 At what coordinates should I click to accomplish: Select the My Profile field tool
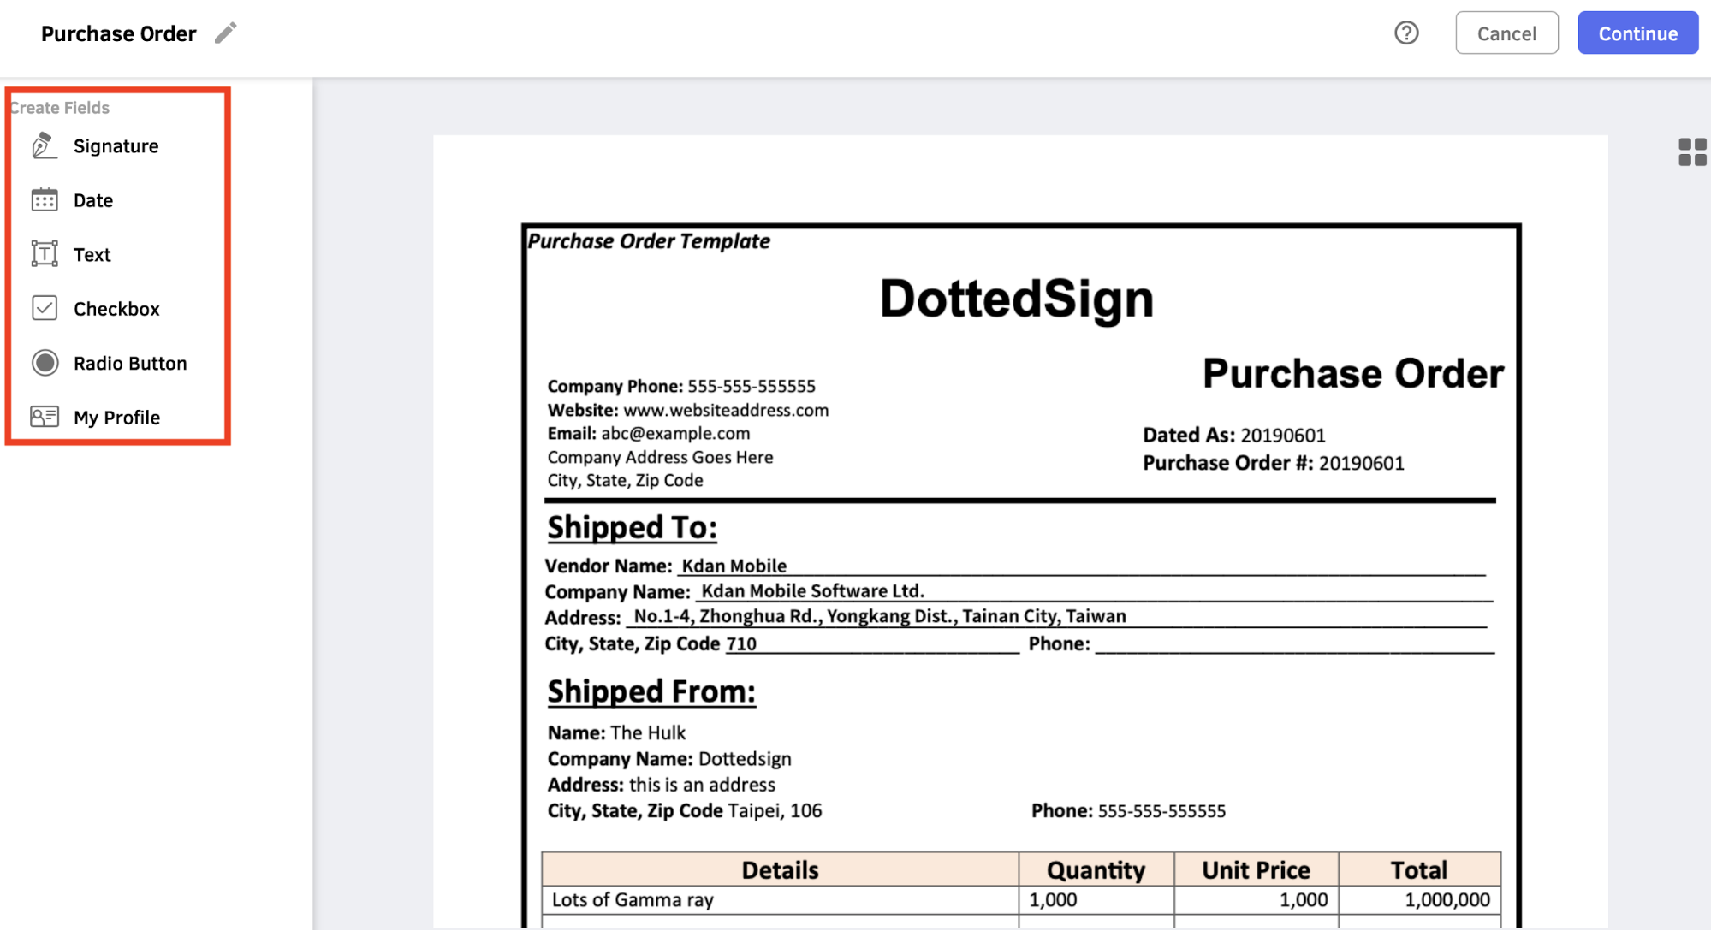tap(117, 416)
